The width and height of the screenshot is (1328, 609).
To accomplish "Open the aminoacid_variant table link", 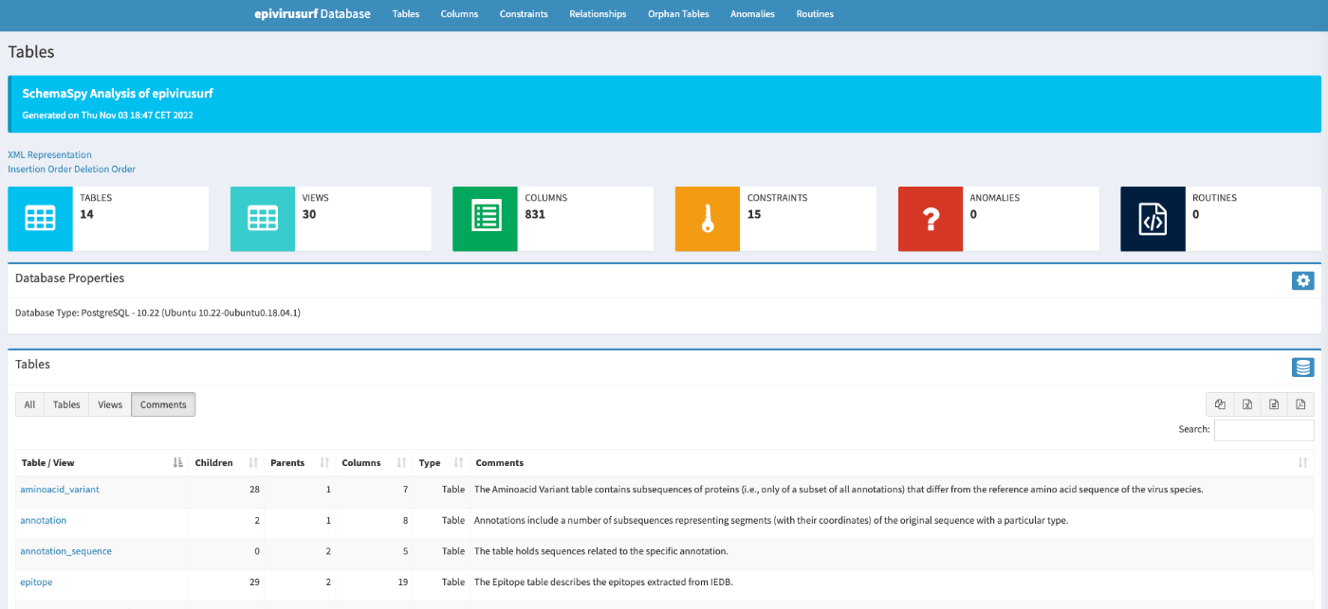I will click(60, 490).
